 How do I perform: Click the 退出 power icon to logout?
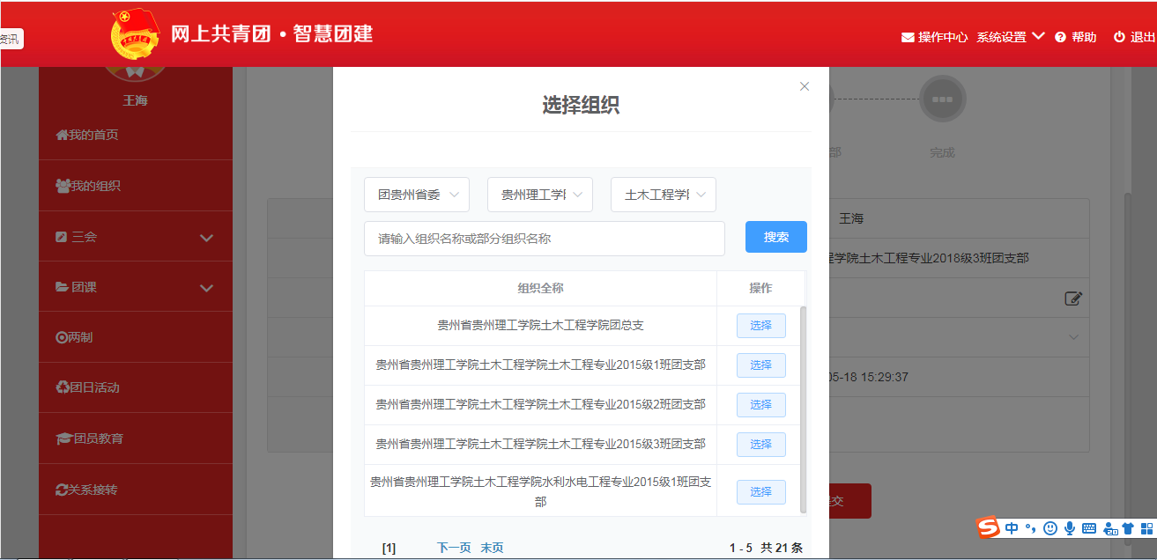tap(1119, 37)
